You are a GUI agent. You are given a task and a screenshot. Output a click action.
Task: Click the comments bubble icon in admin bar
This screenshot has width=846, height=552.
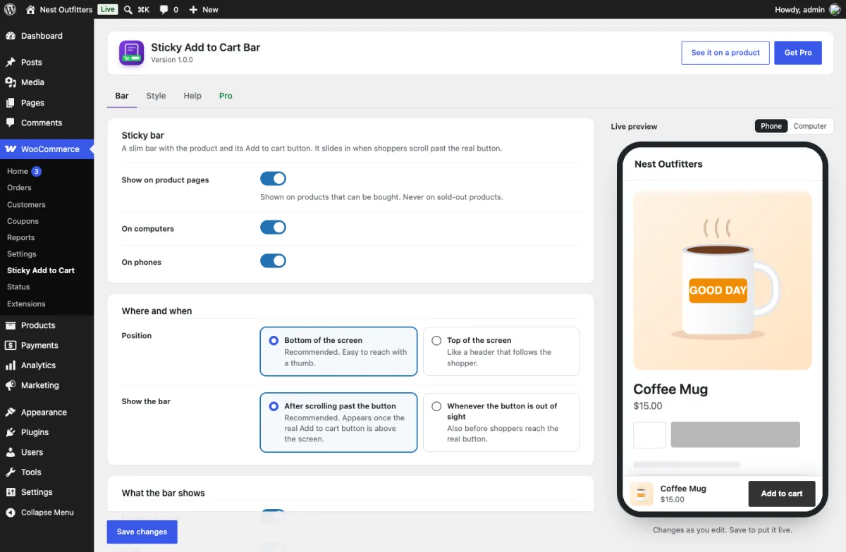(x=164, y=9)
